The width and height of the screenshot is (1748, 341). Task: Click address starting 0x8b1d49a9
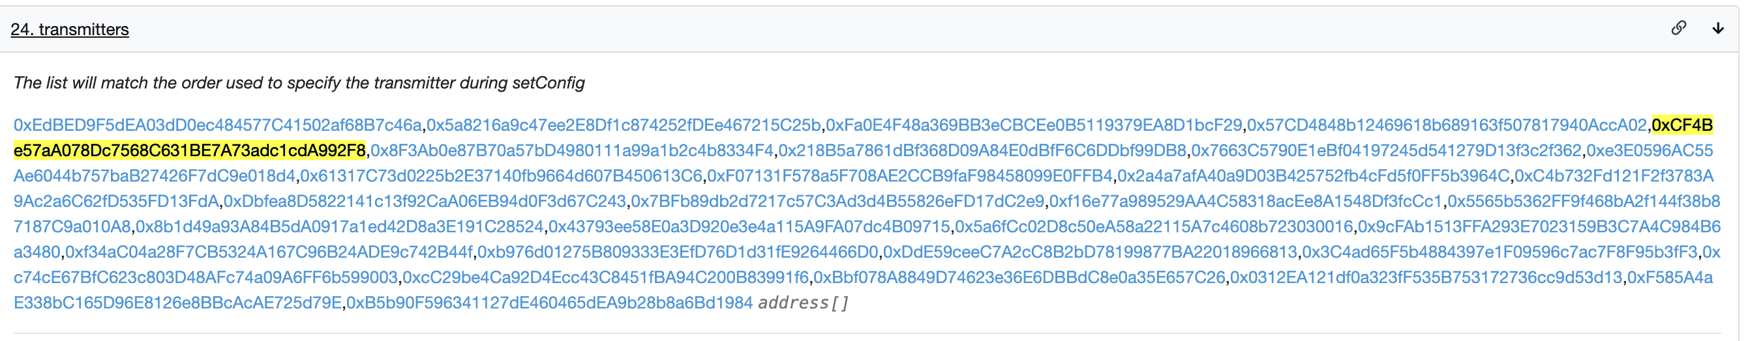339,227
